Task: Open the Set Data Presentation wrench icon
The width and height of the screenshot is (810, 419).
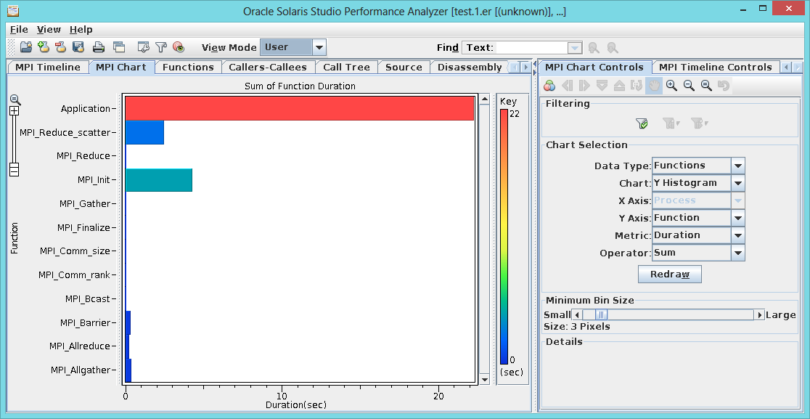Action: coord(143,47)
